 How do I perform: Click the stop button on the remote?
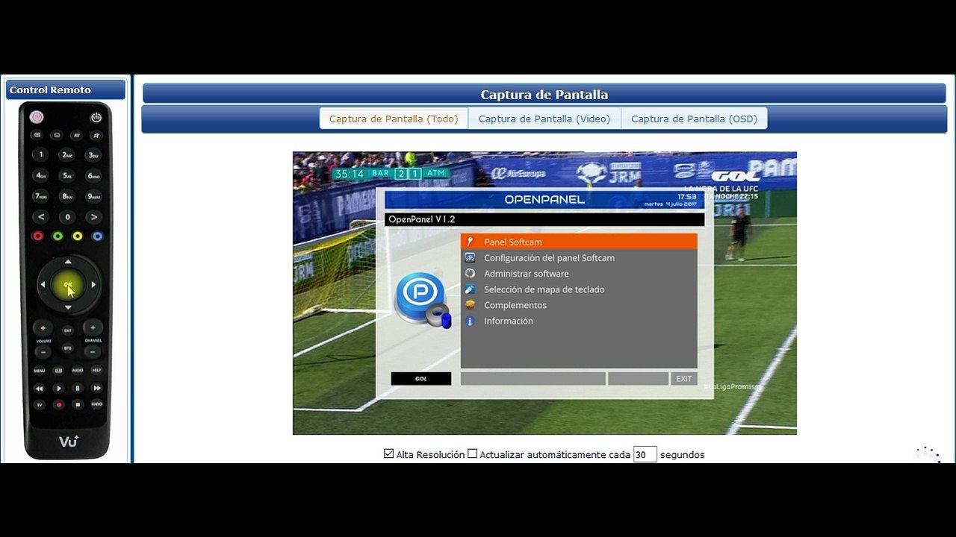[78, 405]
